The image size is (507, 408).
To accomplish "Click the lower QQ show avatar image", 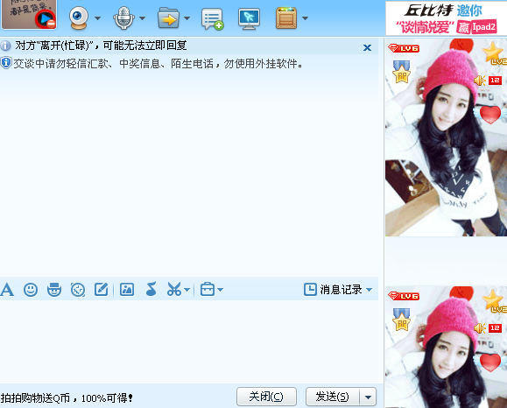I will tap(447, 347).
